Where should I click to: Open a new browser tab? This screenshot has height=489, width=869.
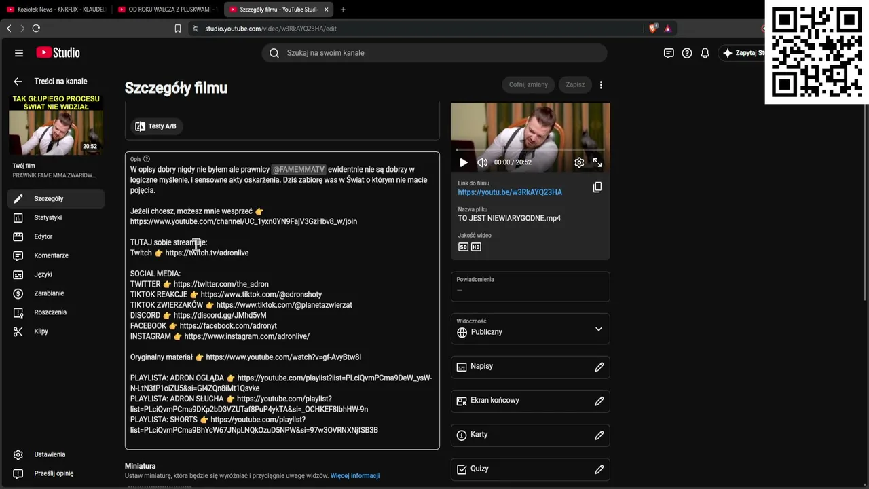coord(343,10)
